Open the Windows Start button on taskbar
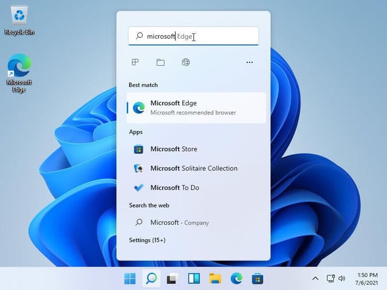Screen dimensions: 387x290 (x=130, y=279)
